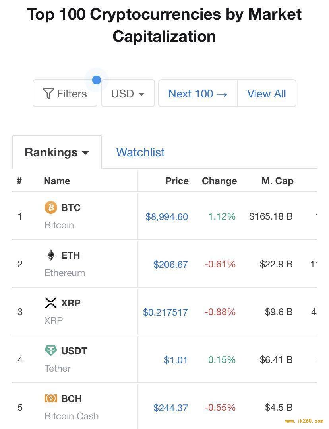329x429 pixels.
Task: Sort by the Price column header
Action: (x=177, y=181)
